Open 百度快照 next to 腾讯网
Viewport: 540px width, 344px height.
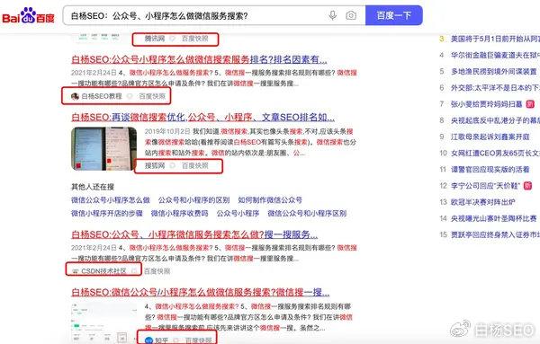click(195, 39)
